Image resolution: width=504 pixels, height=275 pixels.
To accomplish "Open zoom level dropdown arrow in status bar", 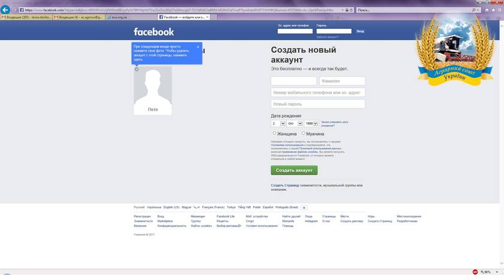I will [x=497, y=272].
